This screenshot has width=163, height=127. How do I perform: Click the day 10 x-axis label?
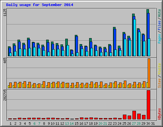[x=53, y=124]
